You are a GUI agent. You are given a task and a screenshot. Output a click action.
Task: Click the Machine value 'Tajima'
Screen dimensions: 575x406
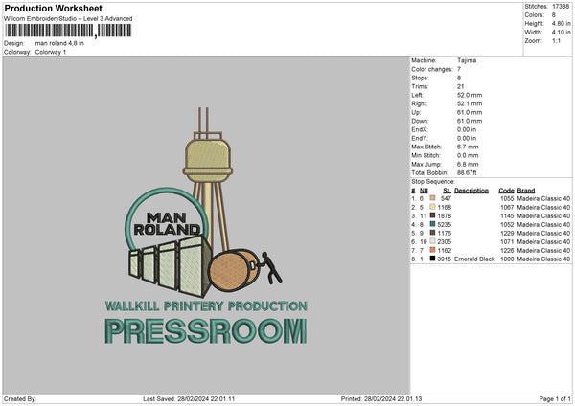pos(467,60)
